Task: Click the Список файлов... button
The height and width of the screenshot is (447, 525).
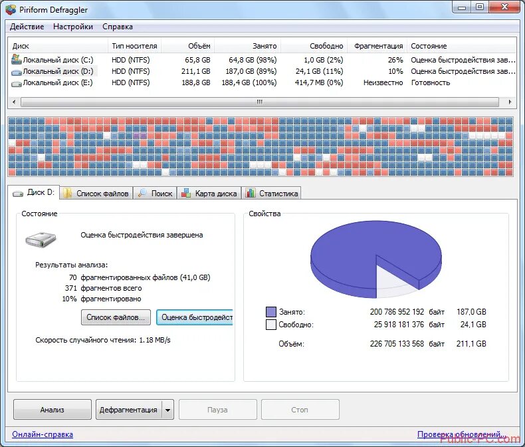Action: tap(116, 317)
